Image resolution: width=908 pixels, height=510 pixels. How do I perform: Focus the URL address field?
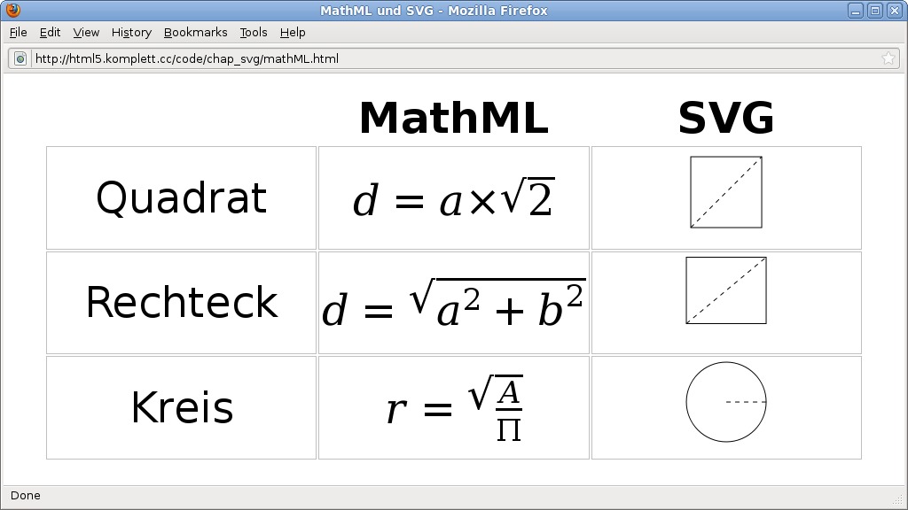[443, 59]
